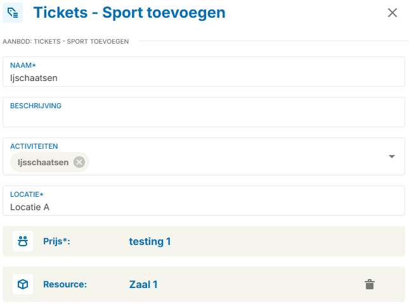The image size is (409, 307).
Task: Click the Resource cube icon
Action: coord(23,284)
